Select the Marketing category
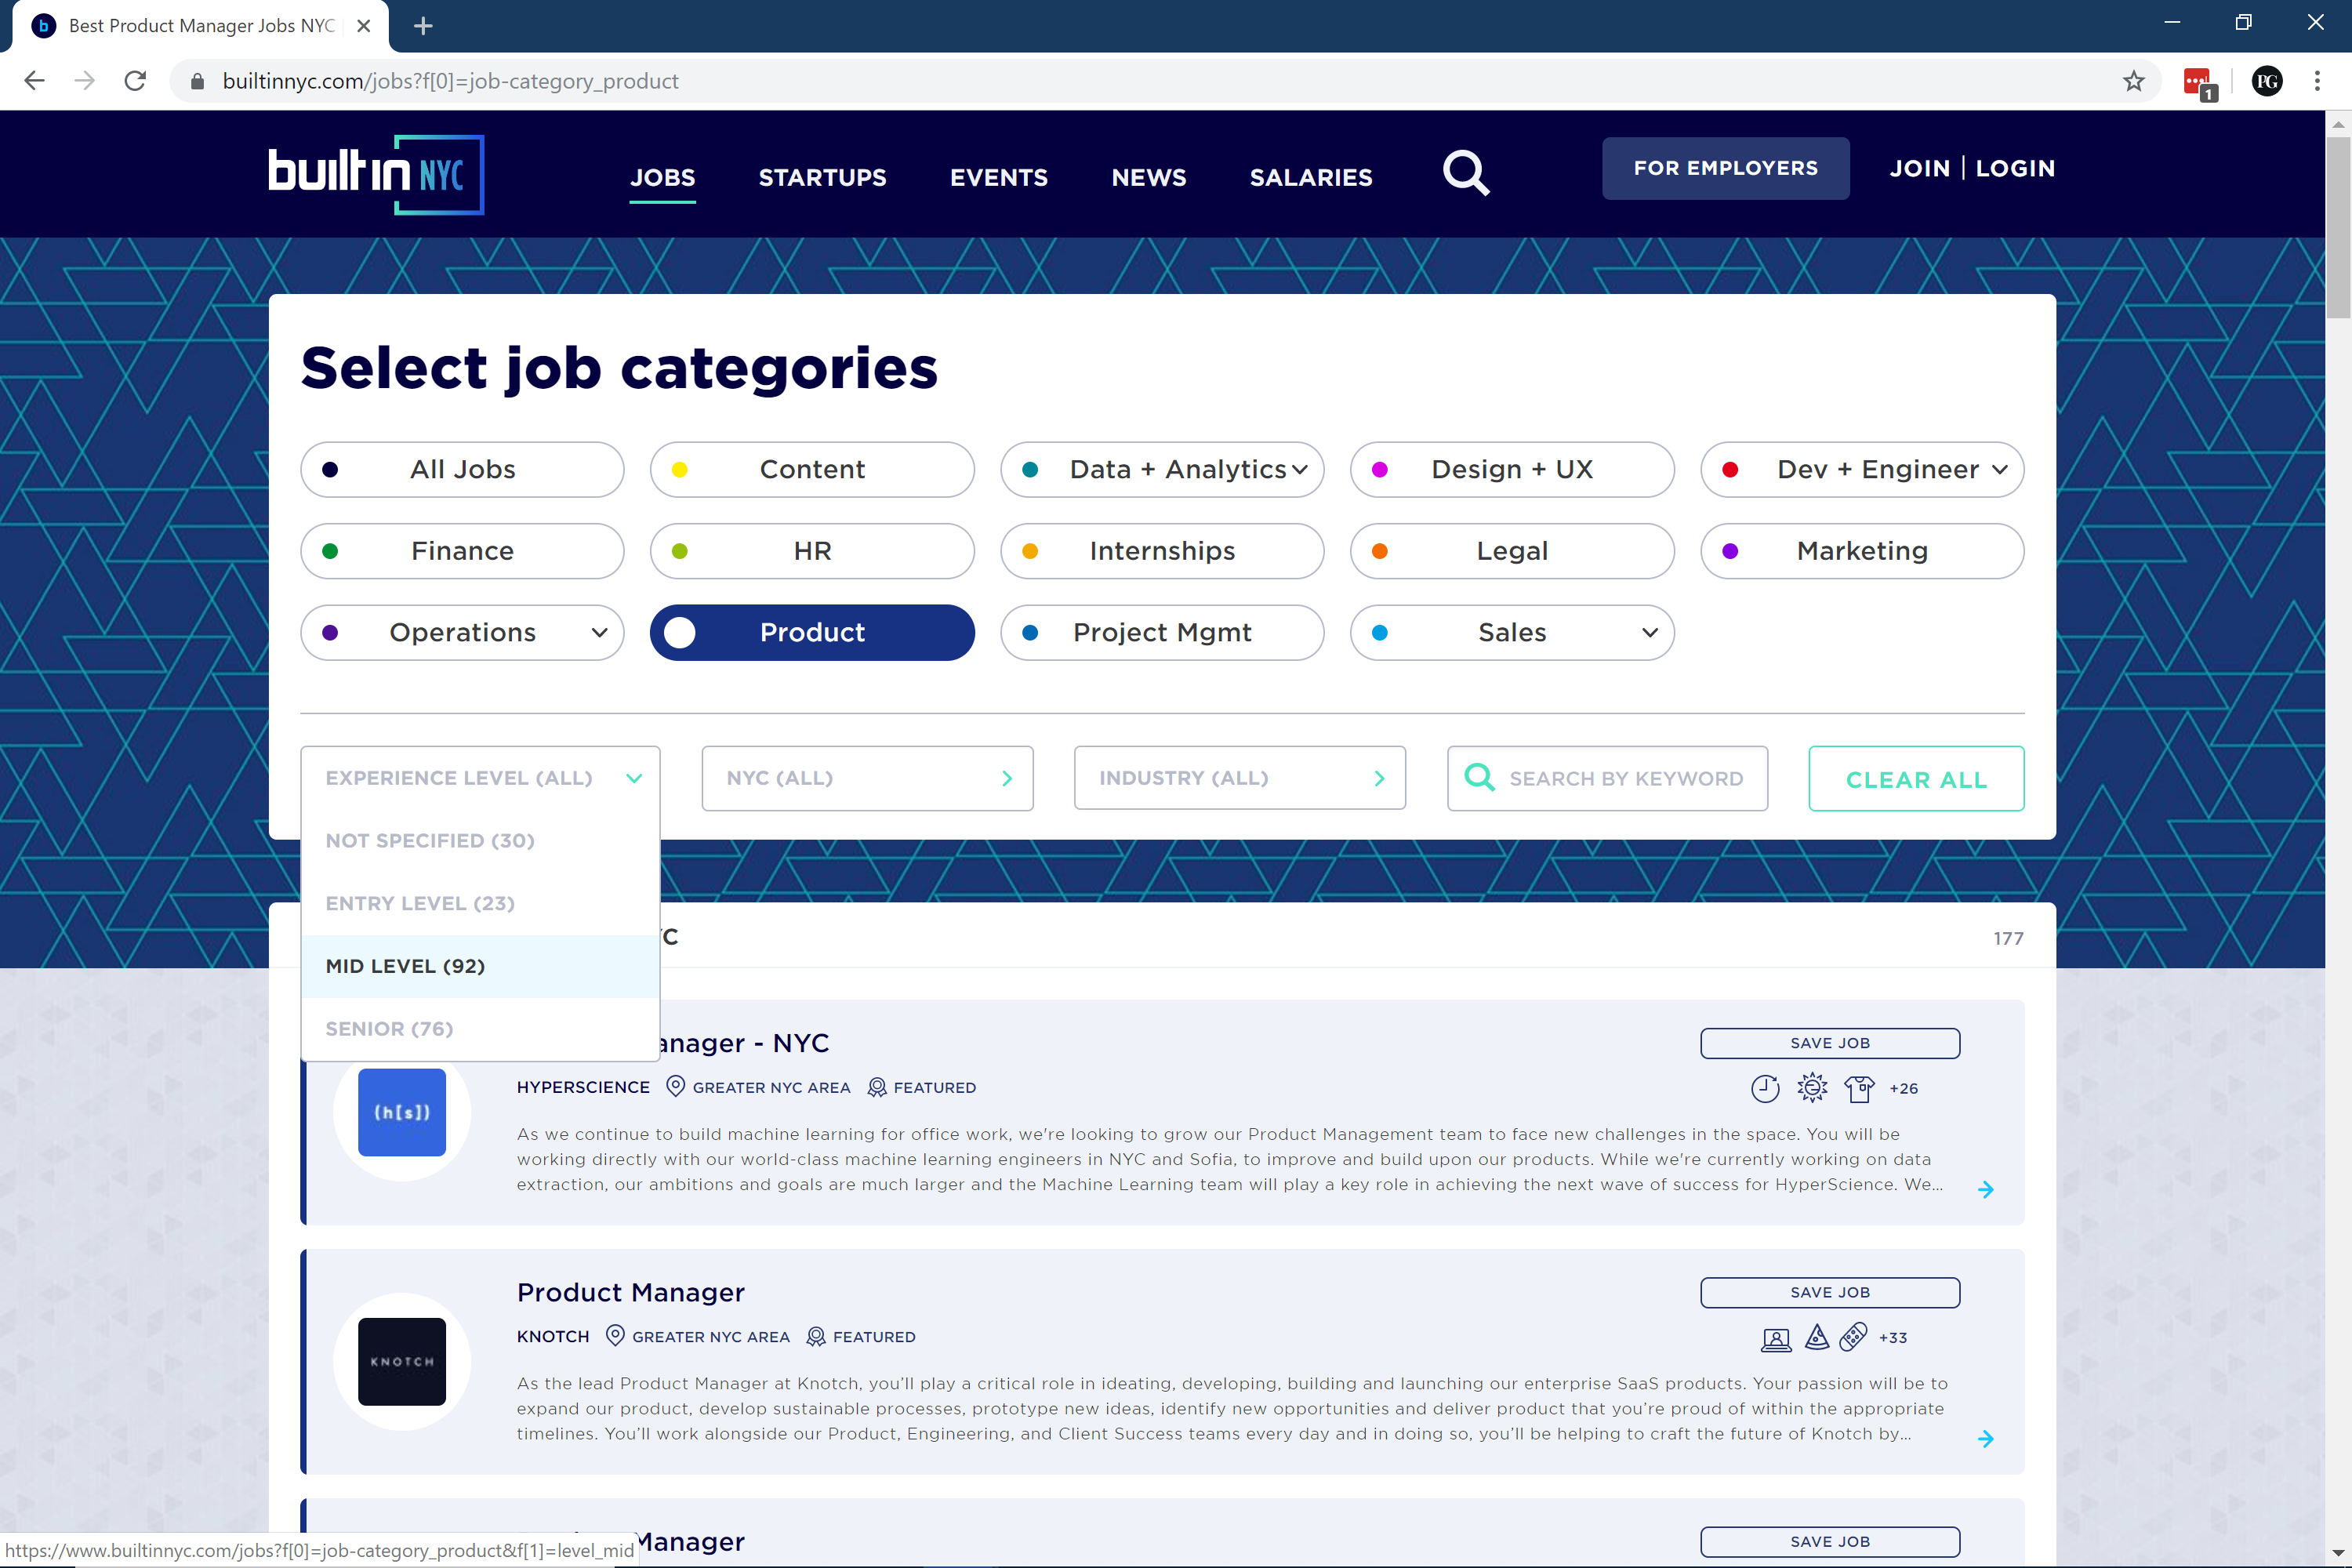 pos(1862,551)
